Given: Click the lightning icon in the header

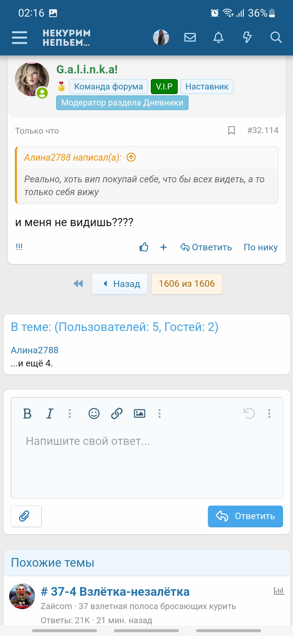Looking at the screenshot, I should point(247,38).
